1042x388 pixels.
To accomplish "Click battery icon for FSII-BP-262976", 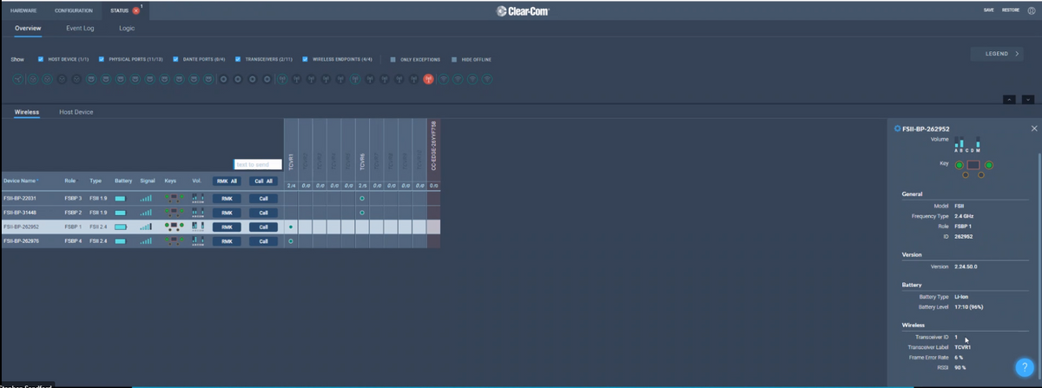I will tap(120, 240).
